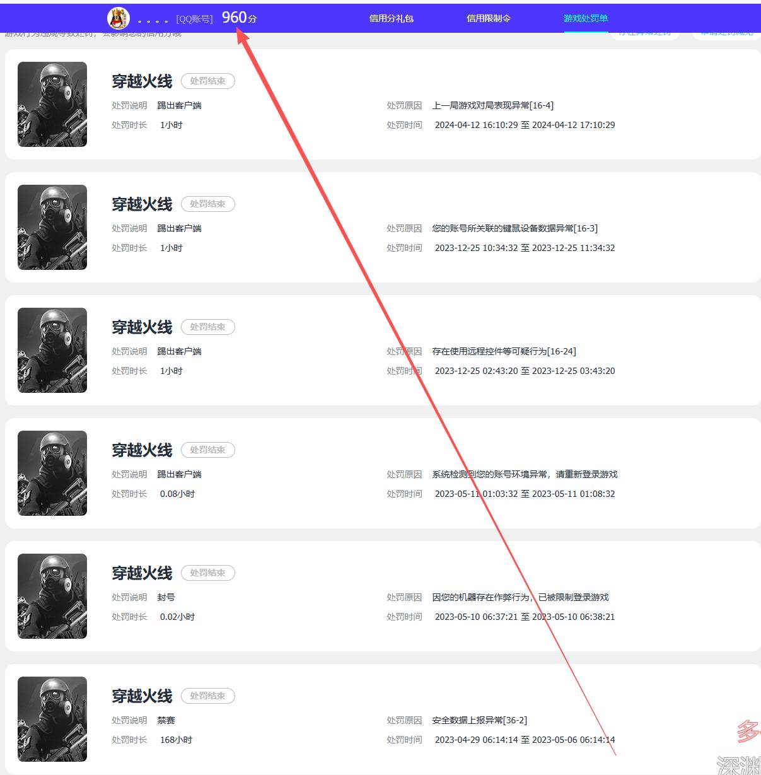Click the [QQ账号] label in header
The height and width of the screenshot is (775, 761).
[194, 19]
